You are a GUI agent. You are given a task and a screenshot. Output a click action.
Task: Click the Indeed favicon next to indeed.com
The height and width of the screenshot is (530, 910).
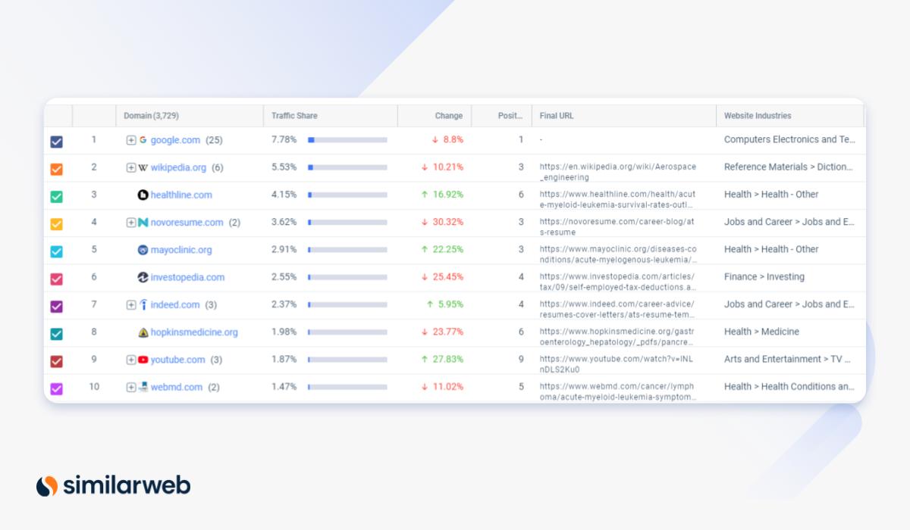click(x=143, y=304)
